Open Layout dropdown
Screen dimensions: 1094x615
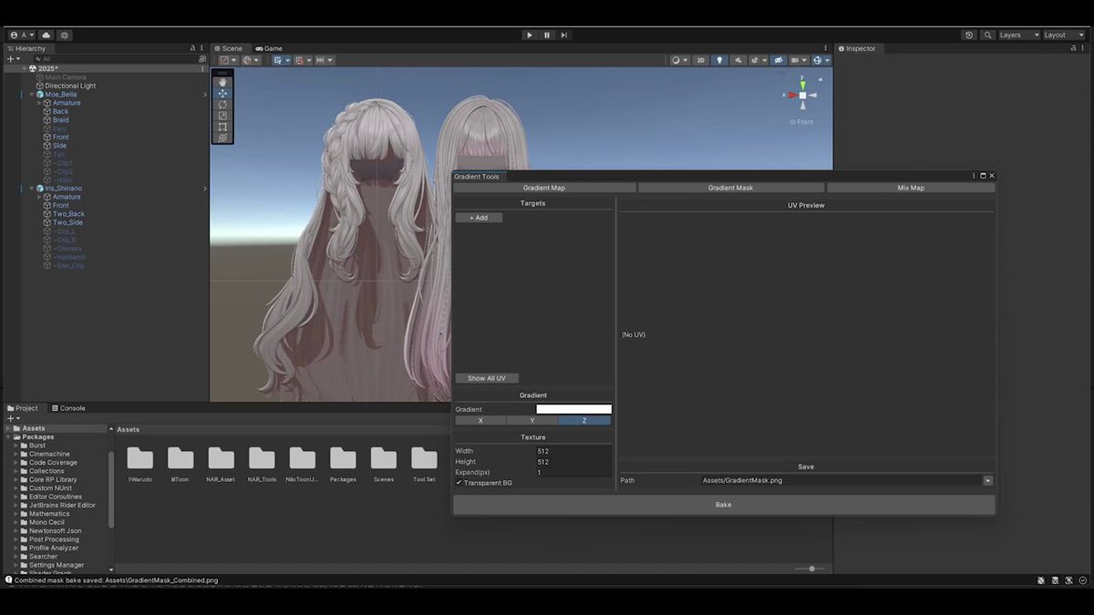coord(1064,35)
